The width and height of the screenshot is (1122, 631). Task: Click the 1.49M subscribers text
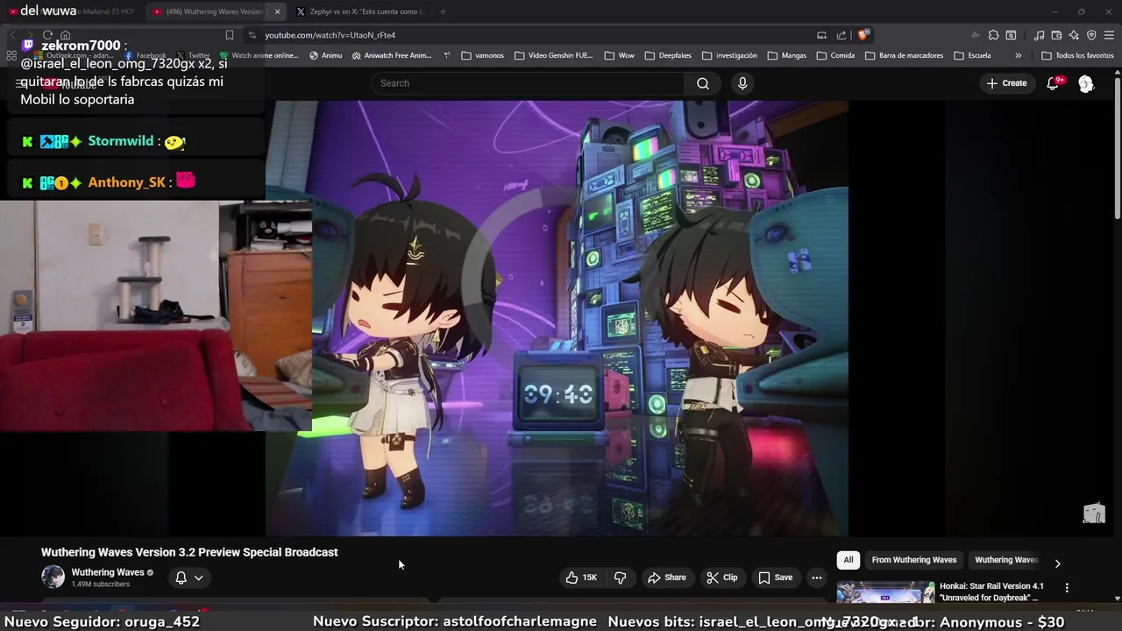[100, 585]
